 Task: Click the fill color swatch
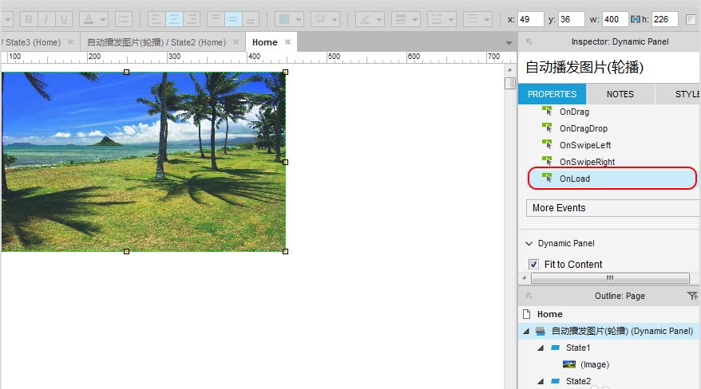[284, 19]
